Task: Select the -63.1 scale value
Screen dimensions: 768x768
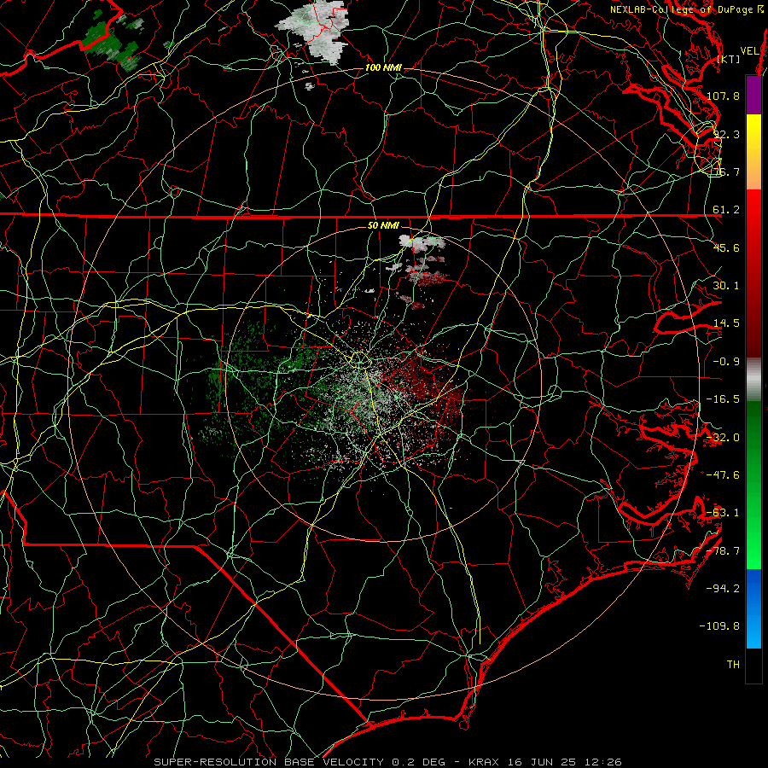Action: (723, 513)
